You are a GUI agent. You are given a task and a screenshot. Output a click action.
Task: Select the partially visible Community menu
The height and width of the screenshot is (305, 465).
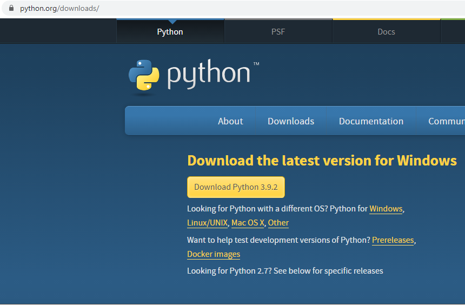[446, 121]
